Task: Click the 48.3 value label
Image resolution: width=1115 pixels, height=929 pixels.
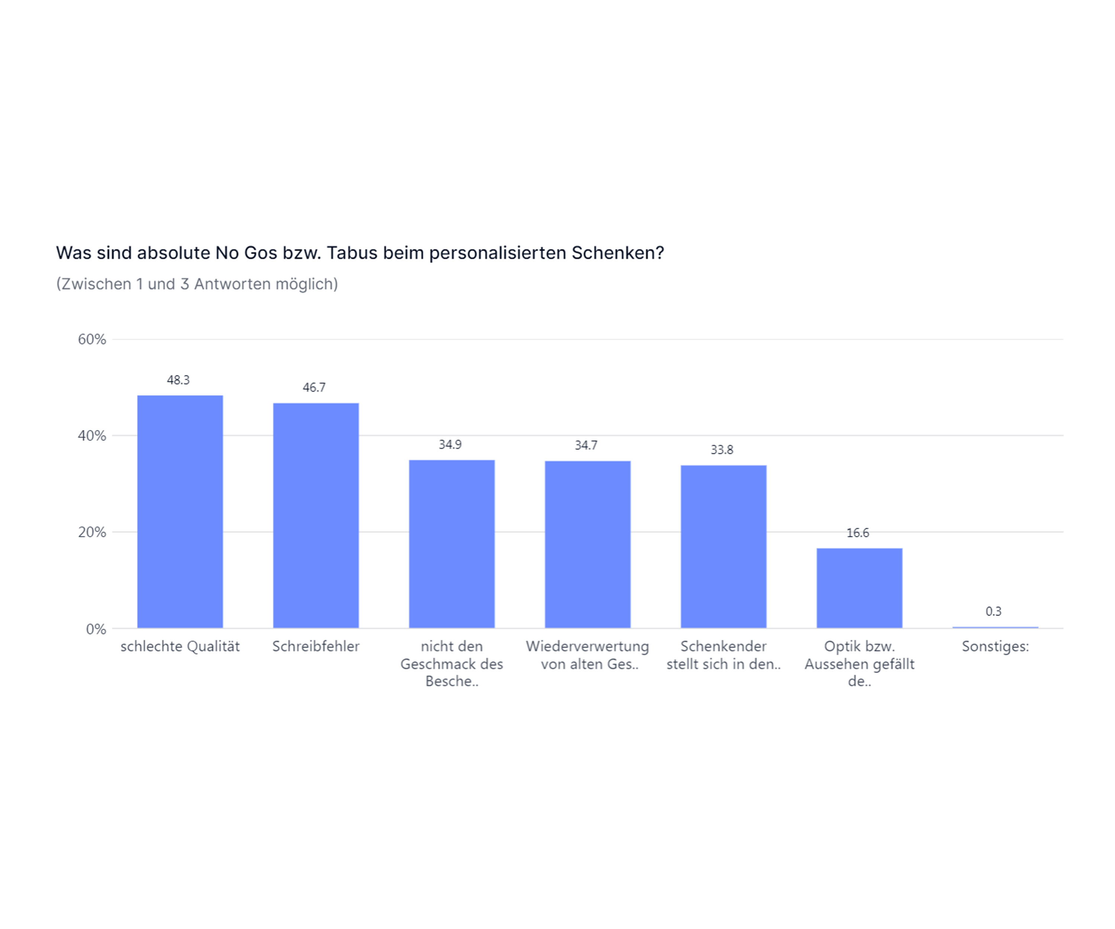Action: pos(178,380)
